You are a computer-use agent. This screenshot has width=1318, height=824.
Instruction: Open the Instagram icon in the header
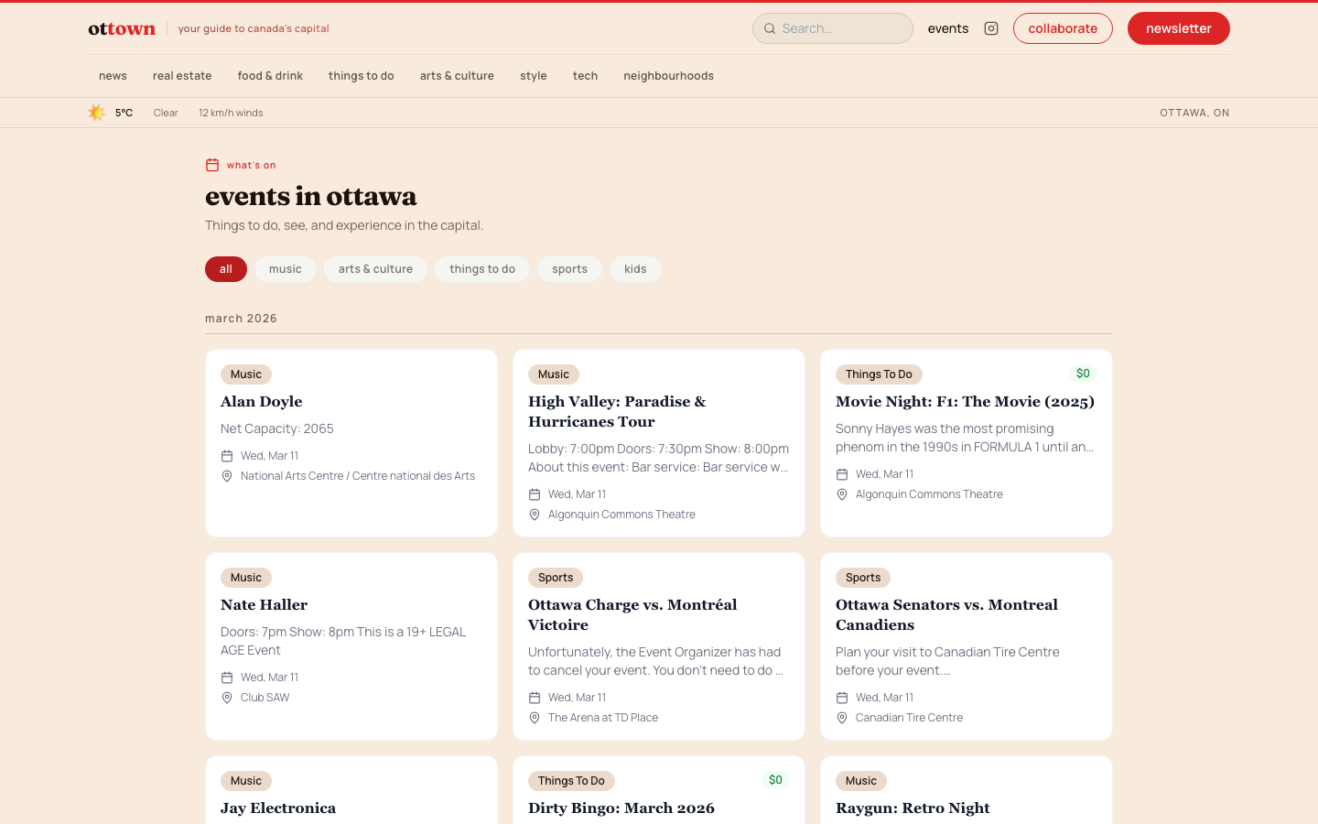[x=991, y=28]
